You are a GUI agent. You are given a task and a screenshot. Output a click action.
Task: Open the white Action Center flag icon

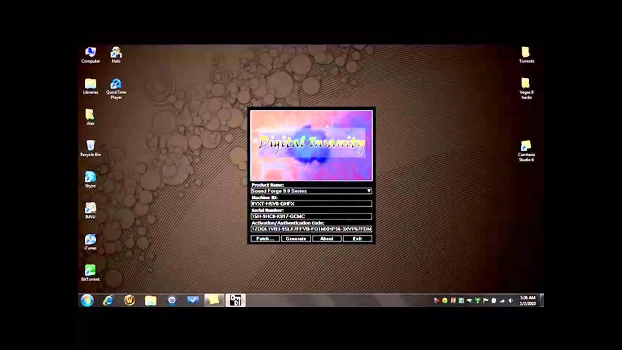(x=486, y=301)
